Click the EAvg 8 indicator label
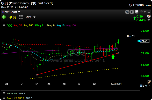Viewport: 152px width, 100px height. [x=50, y=26]
